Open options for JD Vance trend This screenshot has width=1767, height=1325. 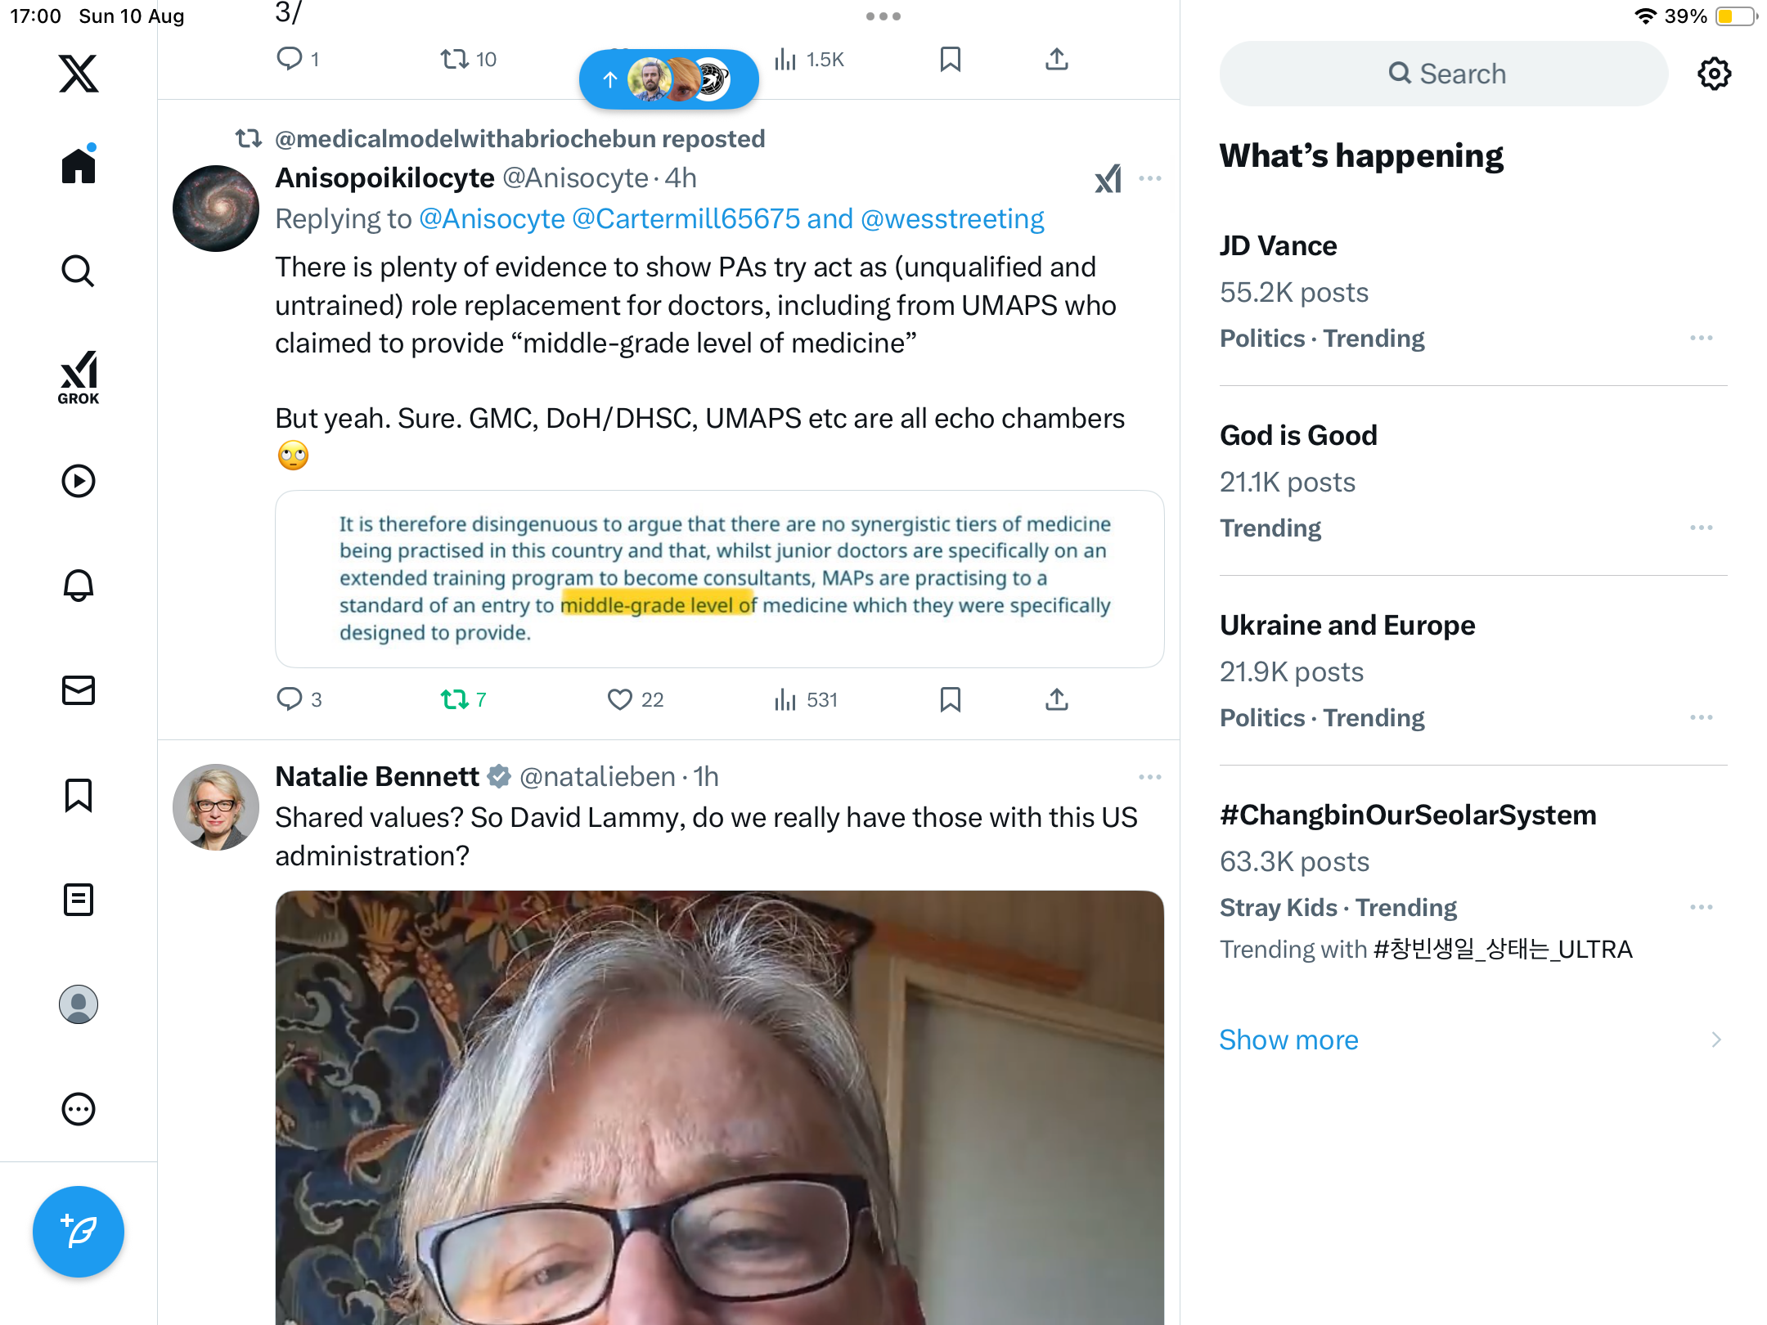point(1701,338)
